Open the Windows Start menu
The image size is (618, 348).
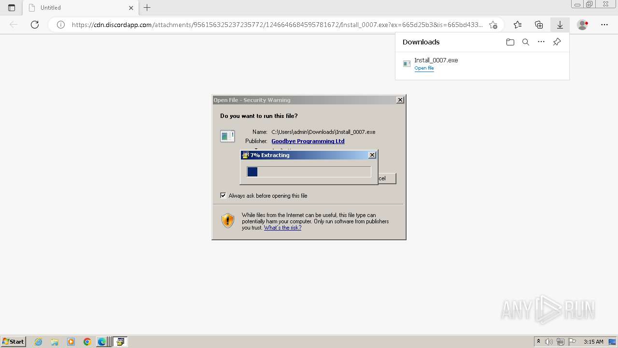[x=13, y=341]
